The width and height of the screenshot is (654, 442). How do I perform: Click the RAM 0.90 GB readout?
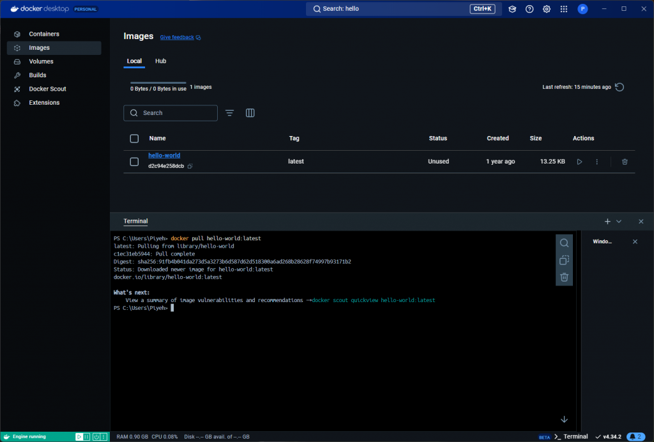click(132, 437)
